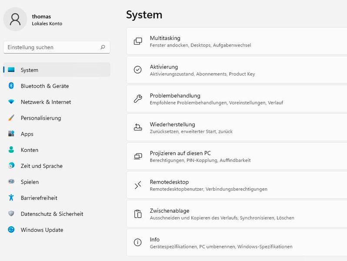Screen dimensions: 347x261
Task: Open the Info settings card
Action: [x=237, y=243]
